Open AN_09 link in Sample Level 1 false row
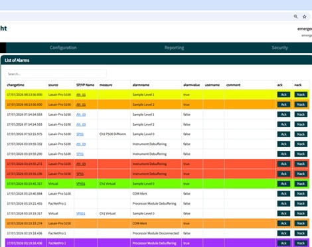Screen dimensions: 312x247 click(x=81, y=115)
